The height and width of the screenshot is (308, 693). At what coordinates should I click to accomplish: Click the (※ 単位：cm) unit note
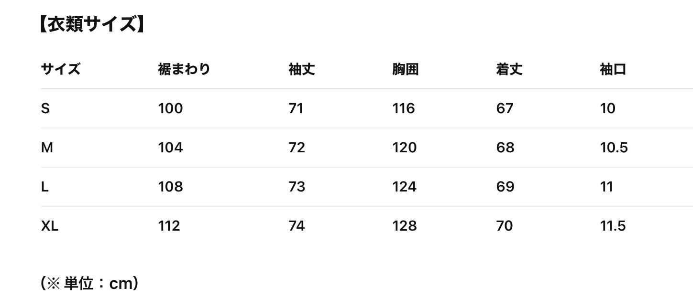90,284
